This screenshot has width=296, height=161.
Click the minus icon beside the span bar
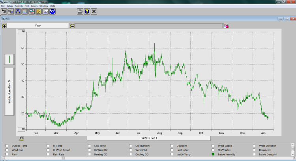(72, 26)
